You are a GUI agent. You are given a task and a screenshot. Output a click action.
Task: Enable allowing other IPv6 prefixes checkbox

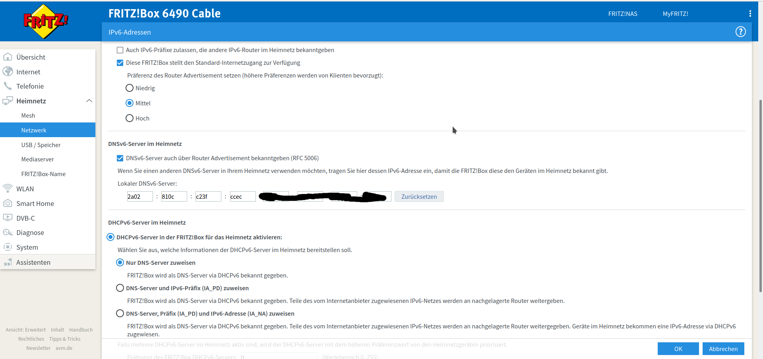tap(120, 50)
